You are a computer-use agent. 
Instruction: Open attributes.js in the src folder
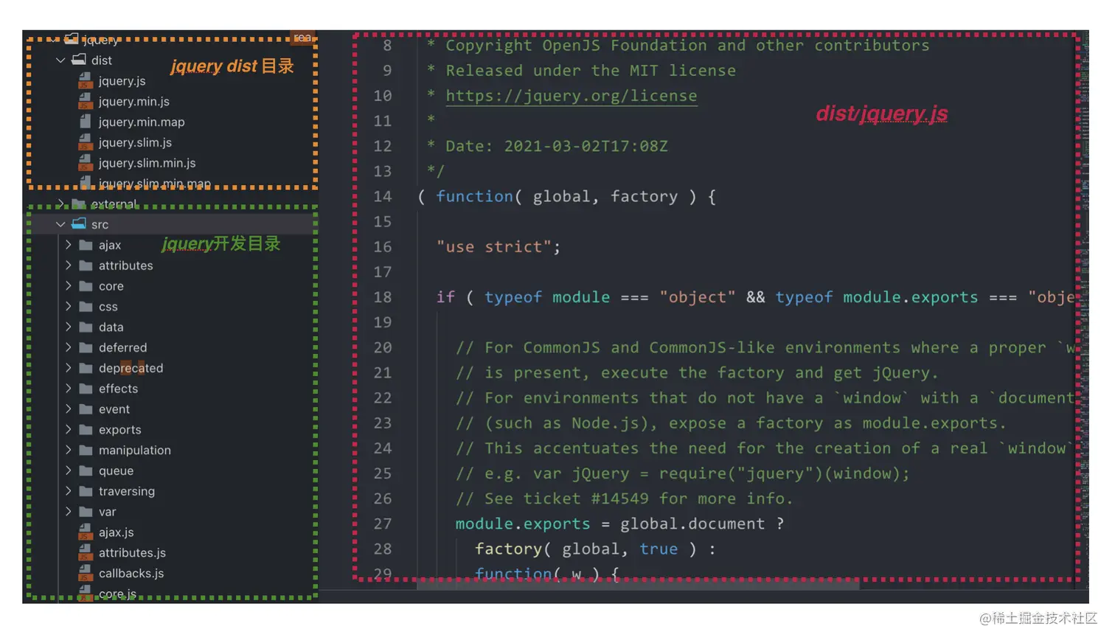[132, 553]
